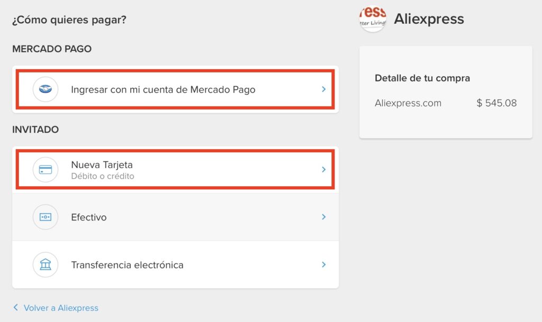This screenshot has height=322, width=542.
Task: Click the Aliexpress.com item in purchase details
Action: 408,103
